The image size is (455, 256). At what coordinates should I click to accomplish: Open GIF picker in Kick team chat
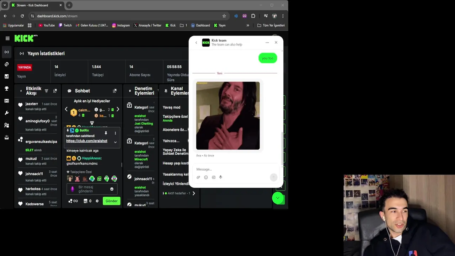213,177
